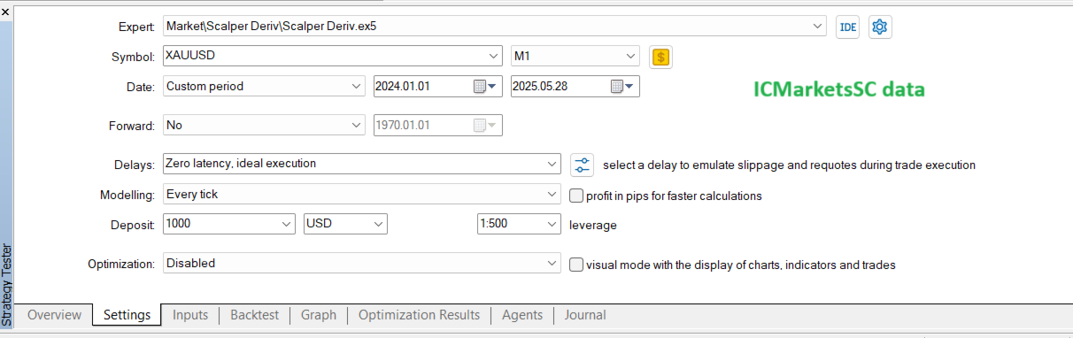The width and height of the screenshot is (1073, 338).
Task: Enable visual mode with charts display
Action: point(576,264)
